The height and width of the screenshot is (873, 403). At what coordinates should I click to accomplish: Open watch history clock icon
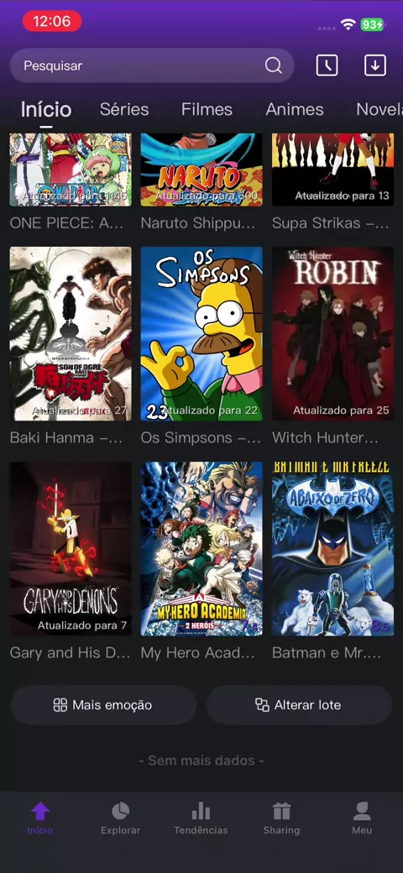(x=327, y=65)
